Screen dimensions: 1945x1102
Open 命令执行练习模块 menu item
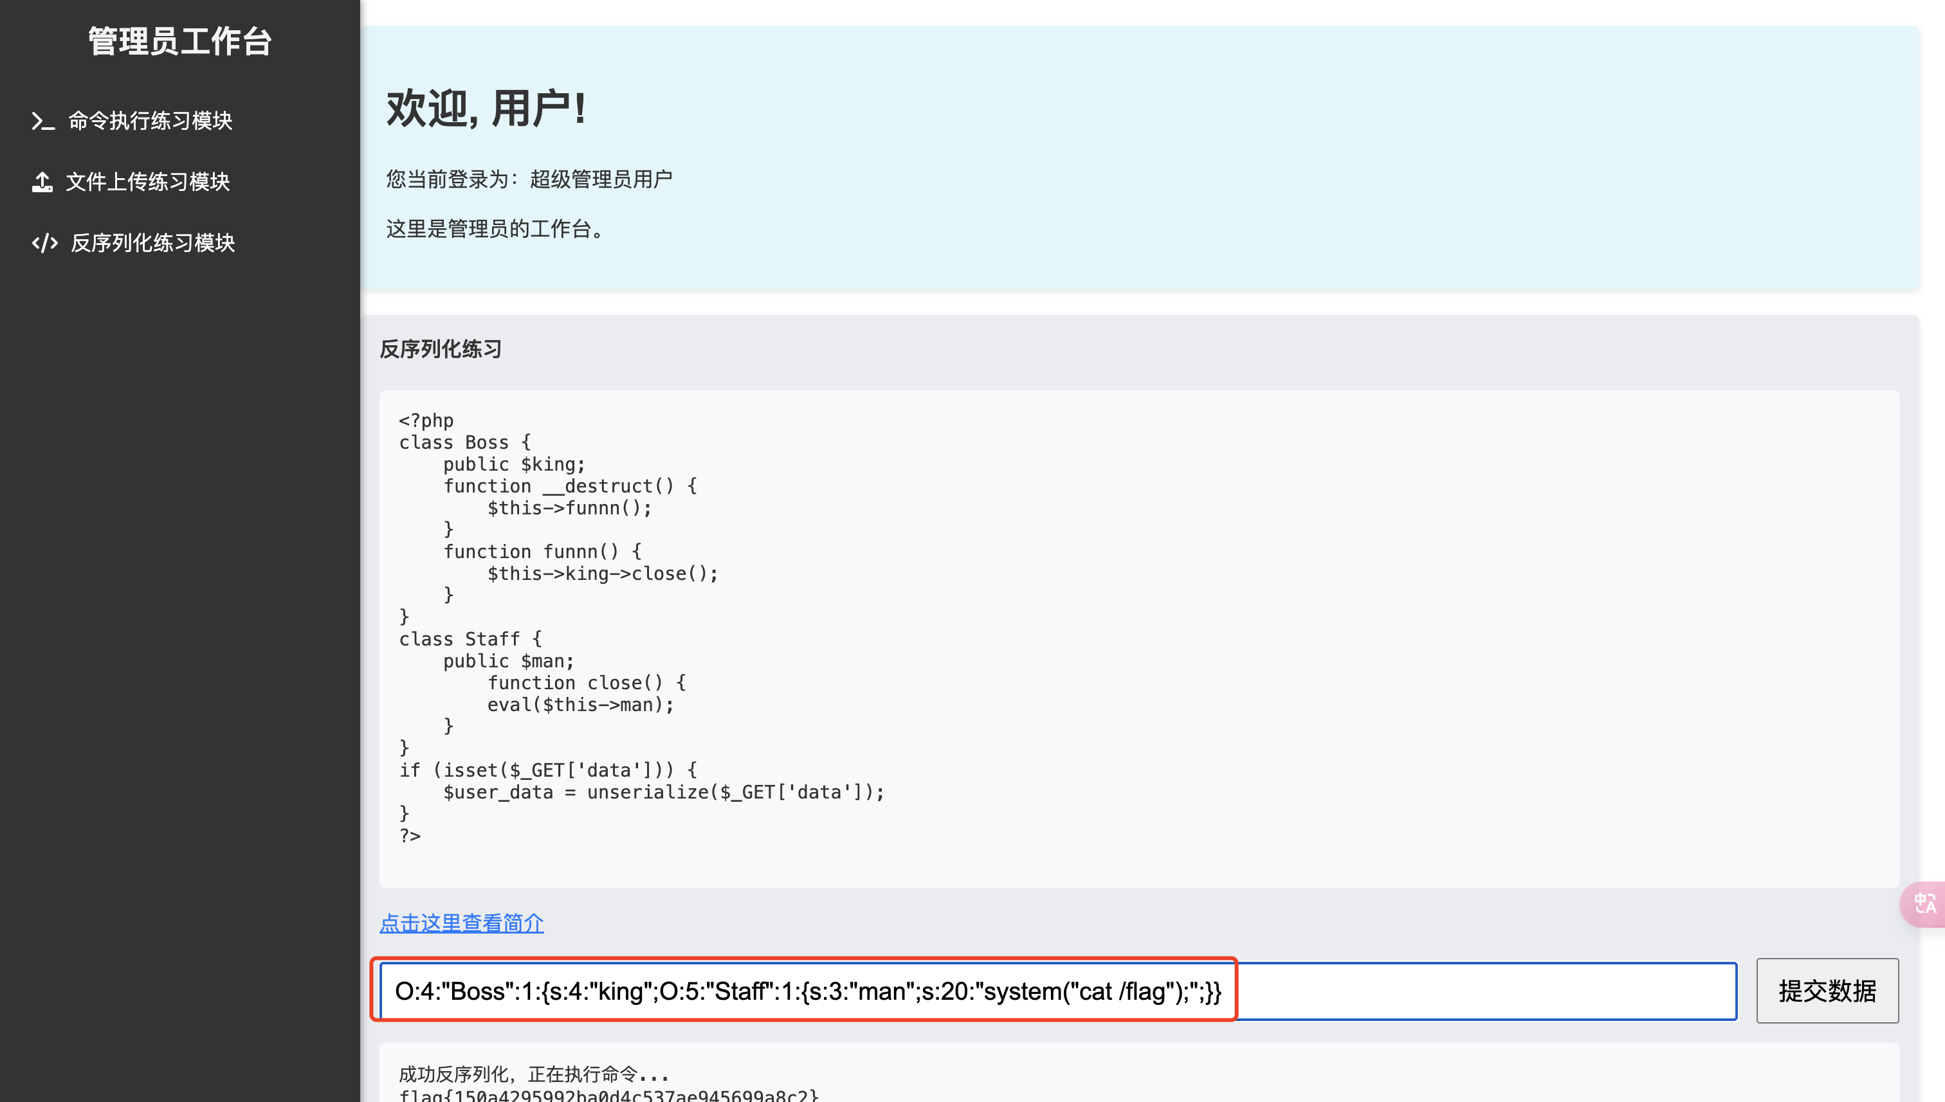(150, 121)
